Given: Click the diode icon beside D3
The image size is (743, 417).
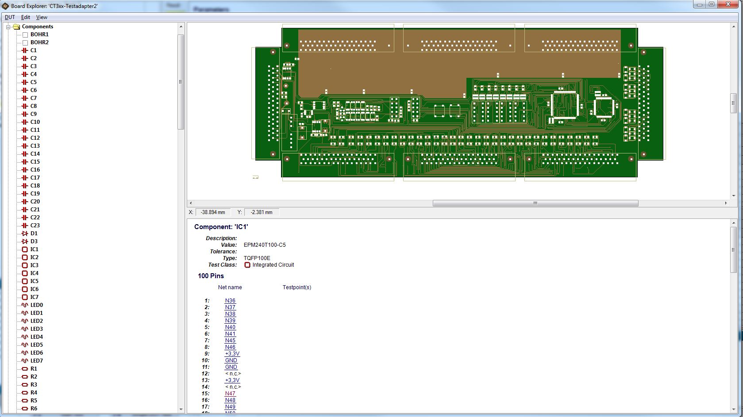Looking at the screenshot, I should click(x=25, y=241).
